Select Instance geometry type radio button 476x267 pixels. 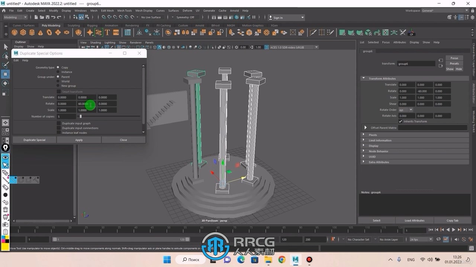click(x=58, y=72)
